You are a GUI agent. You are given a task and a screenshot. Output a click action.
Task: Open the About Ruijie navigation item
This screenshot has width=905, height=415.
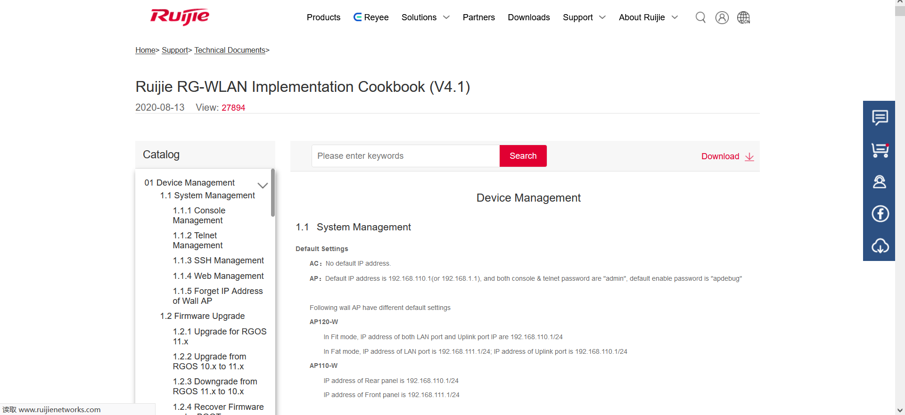coord(642,17)
